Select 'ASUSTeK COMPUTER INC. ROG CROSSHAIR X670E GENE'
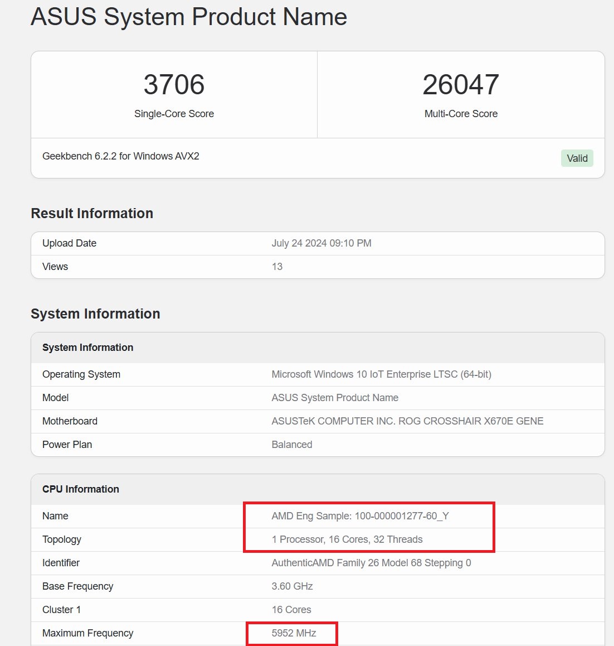Screen dimensions: 614x646 point(407,421)
